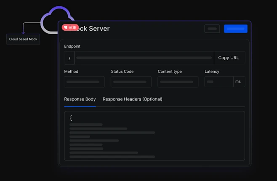277x181 pixels.
Task: Click the Method label
Action: [71, 72]
